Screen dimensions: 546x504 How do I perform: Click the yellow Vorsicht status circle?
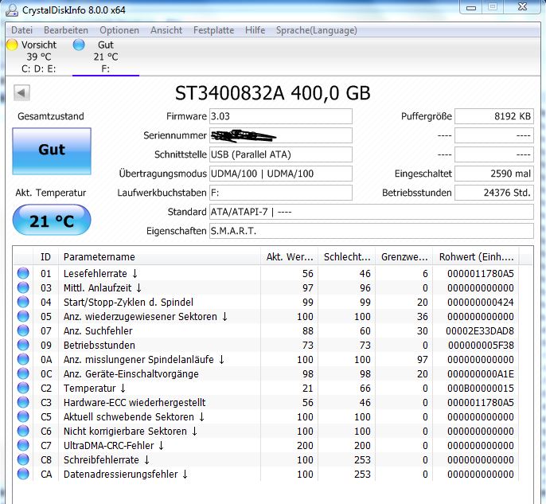12,45
